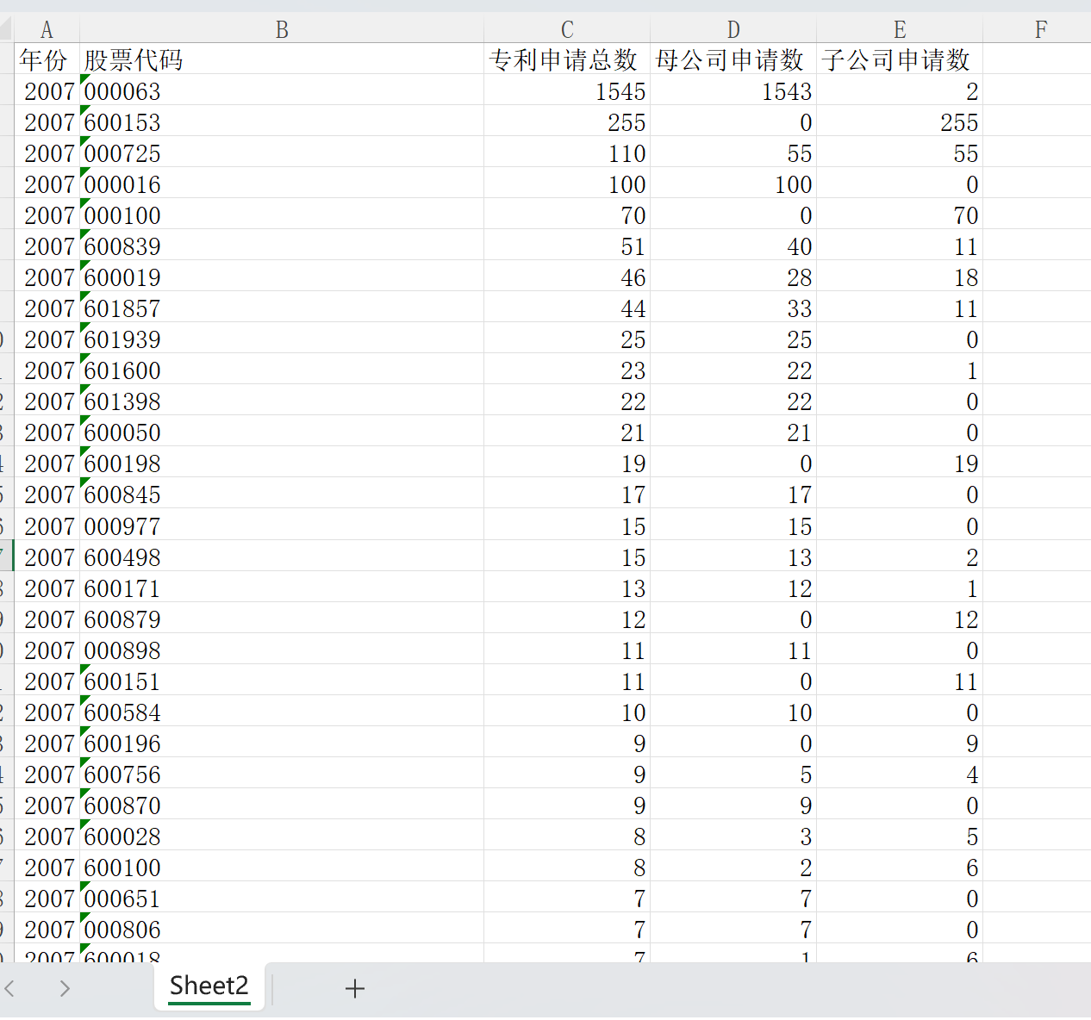Click subsidiary value 19 for 600198
The height and width of the screenshot is (1020, 1091).
pyautogui.click(x=900, y=462)
